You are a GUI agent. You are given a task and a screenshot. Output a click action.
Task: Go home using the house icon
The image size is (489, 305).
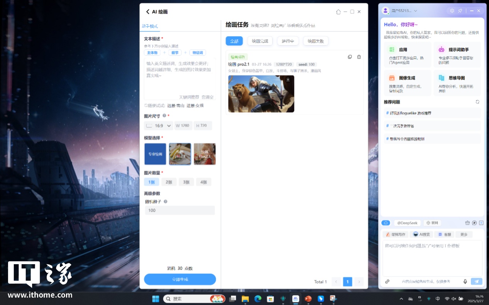pyautogui.click(x=338, y=12)
